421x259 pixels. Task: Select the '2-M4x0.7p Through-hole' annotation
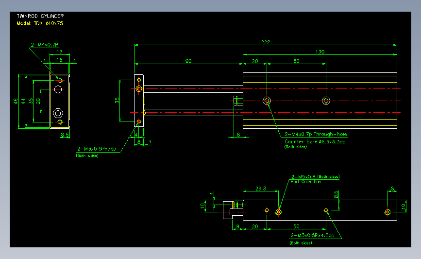click(316, 134)
